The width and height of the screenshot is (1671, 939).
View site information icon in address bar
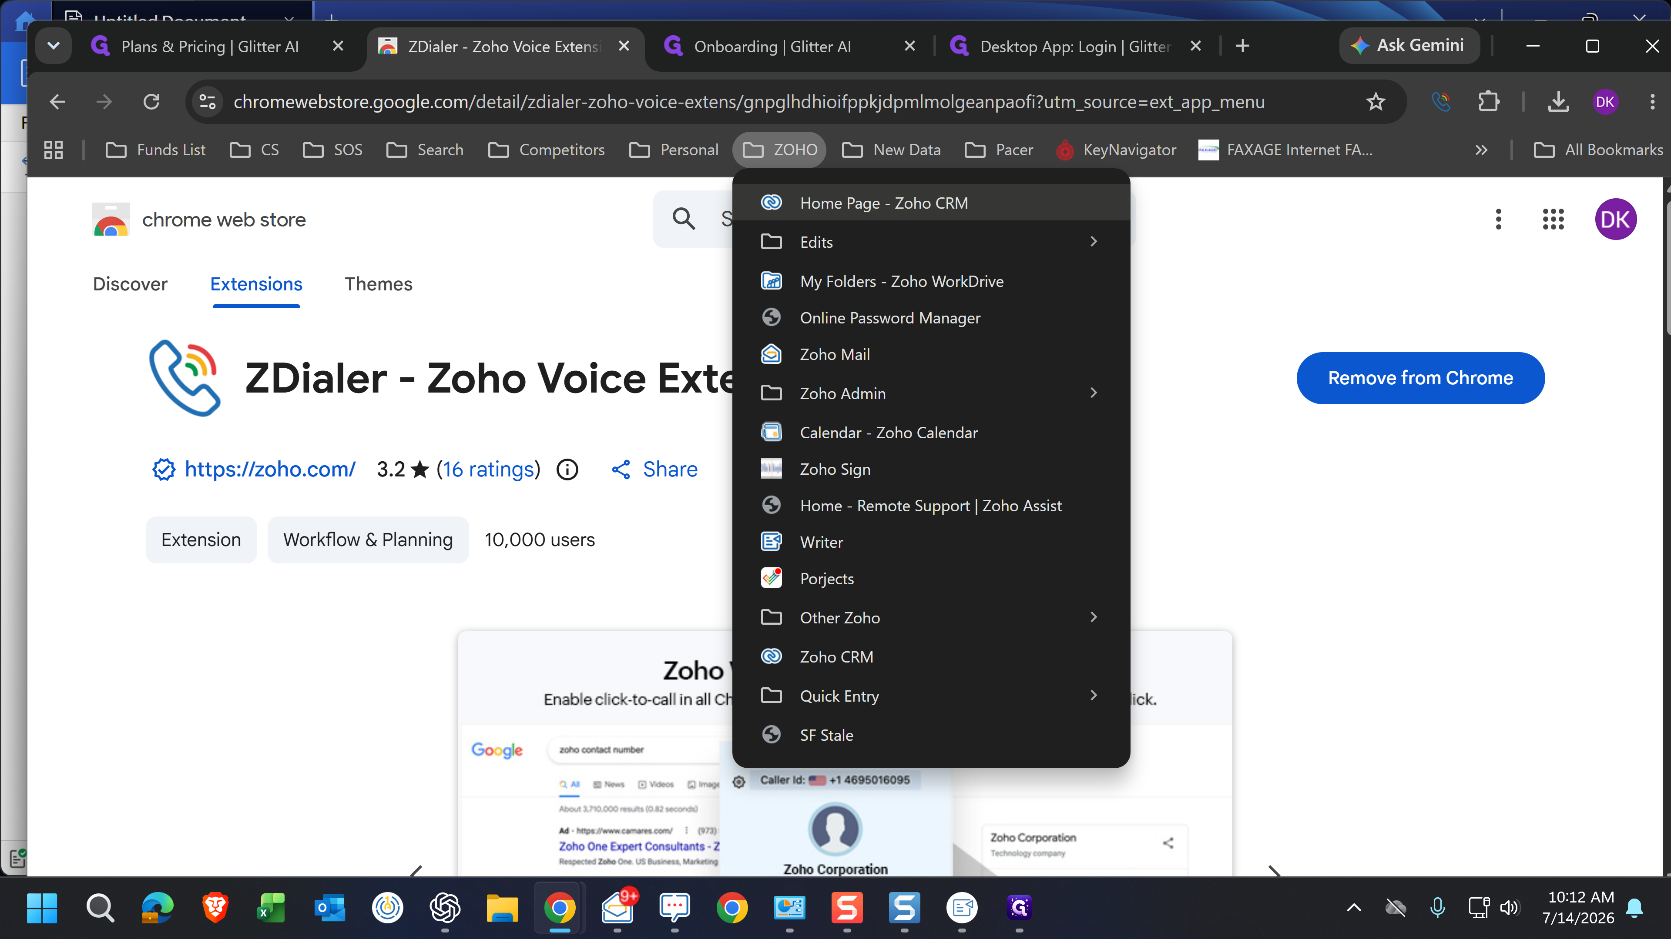pyautogui.click(x=208, y=102)
